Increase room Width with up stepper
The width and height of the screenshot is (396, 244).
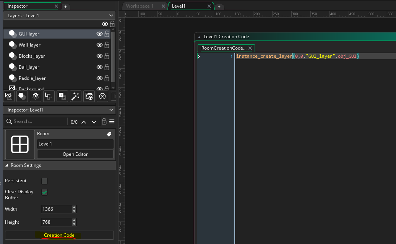74,207
